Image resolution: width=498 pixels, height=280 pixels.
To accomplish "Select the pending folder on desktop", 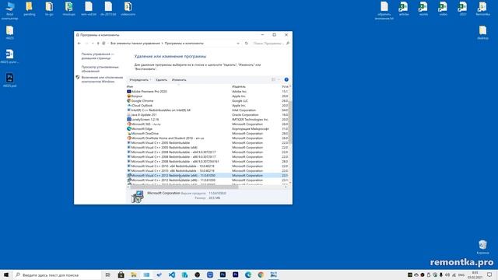I will [x=30, y=9].
